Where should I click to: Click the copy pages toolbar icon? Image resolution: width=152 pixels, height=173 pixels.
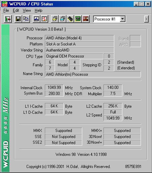26,19
